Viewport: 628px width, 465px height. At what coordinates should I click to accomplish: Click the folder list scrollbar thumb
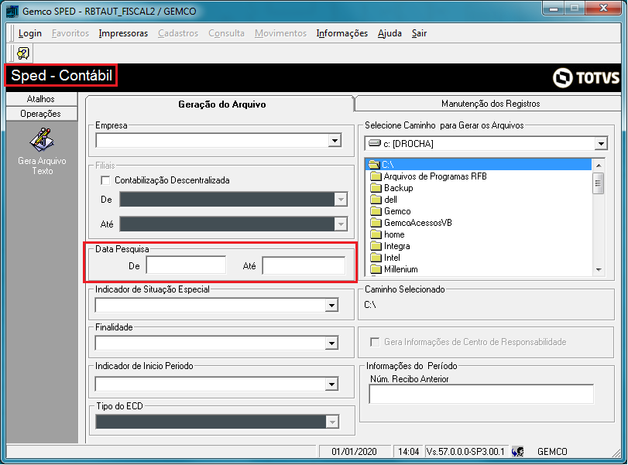coord(599,183)
